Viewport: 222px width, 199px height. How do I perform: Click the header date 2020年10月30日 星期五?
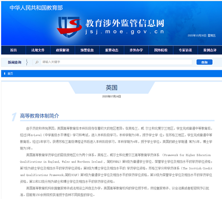tap(202, 35)
